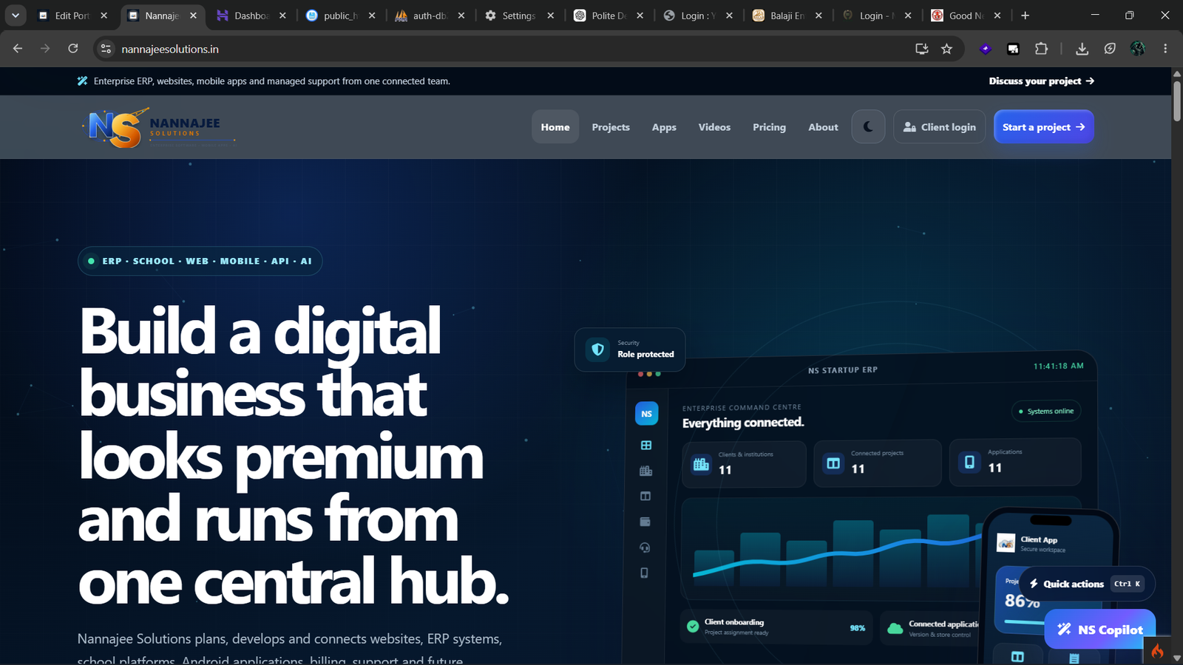Open the browser Downloads icon
The image size is (1183, 665).
(x=1082, y=49)
